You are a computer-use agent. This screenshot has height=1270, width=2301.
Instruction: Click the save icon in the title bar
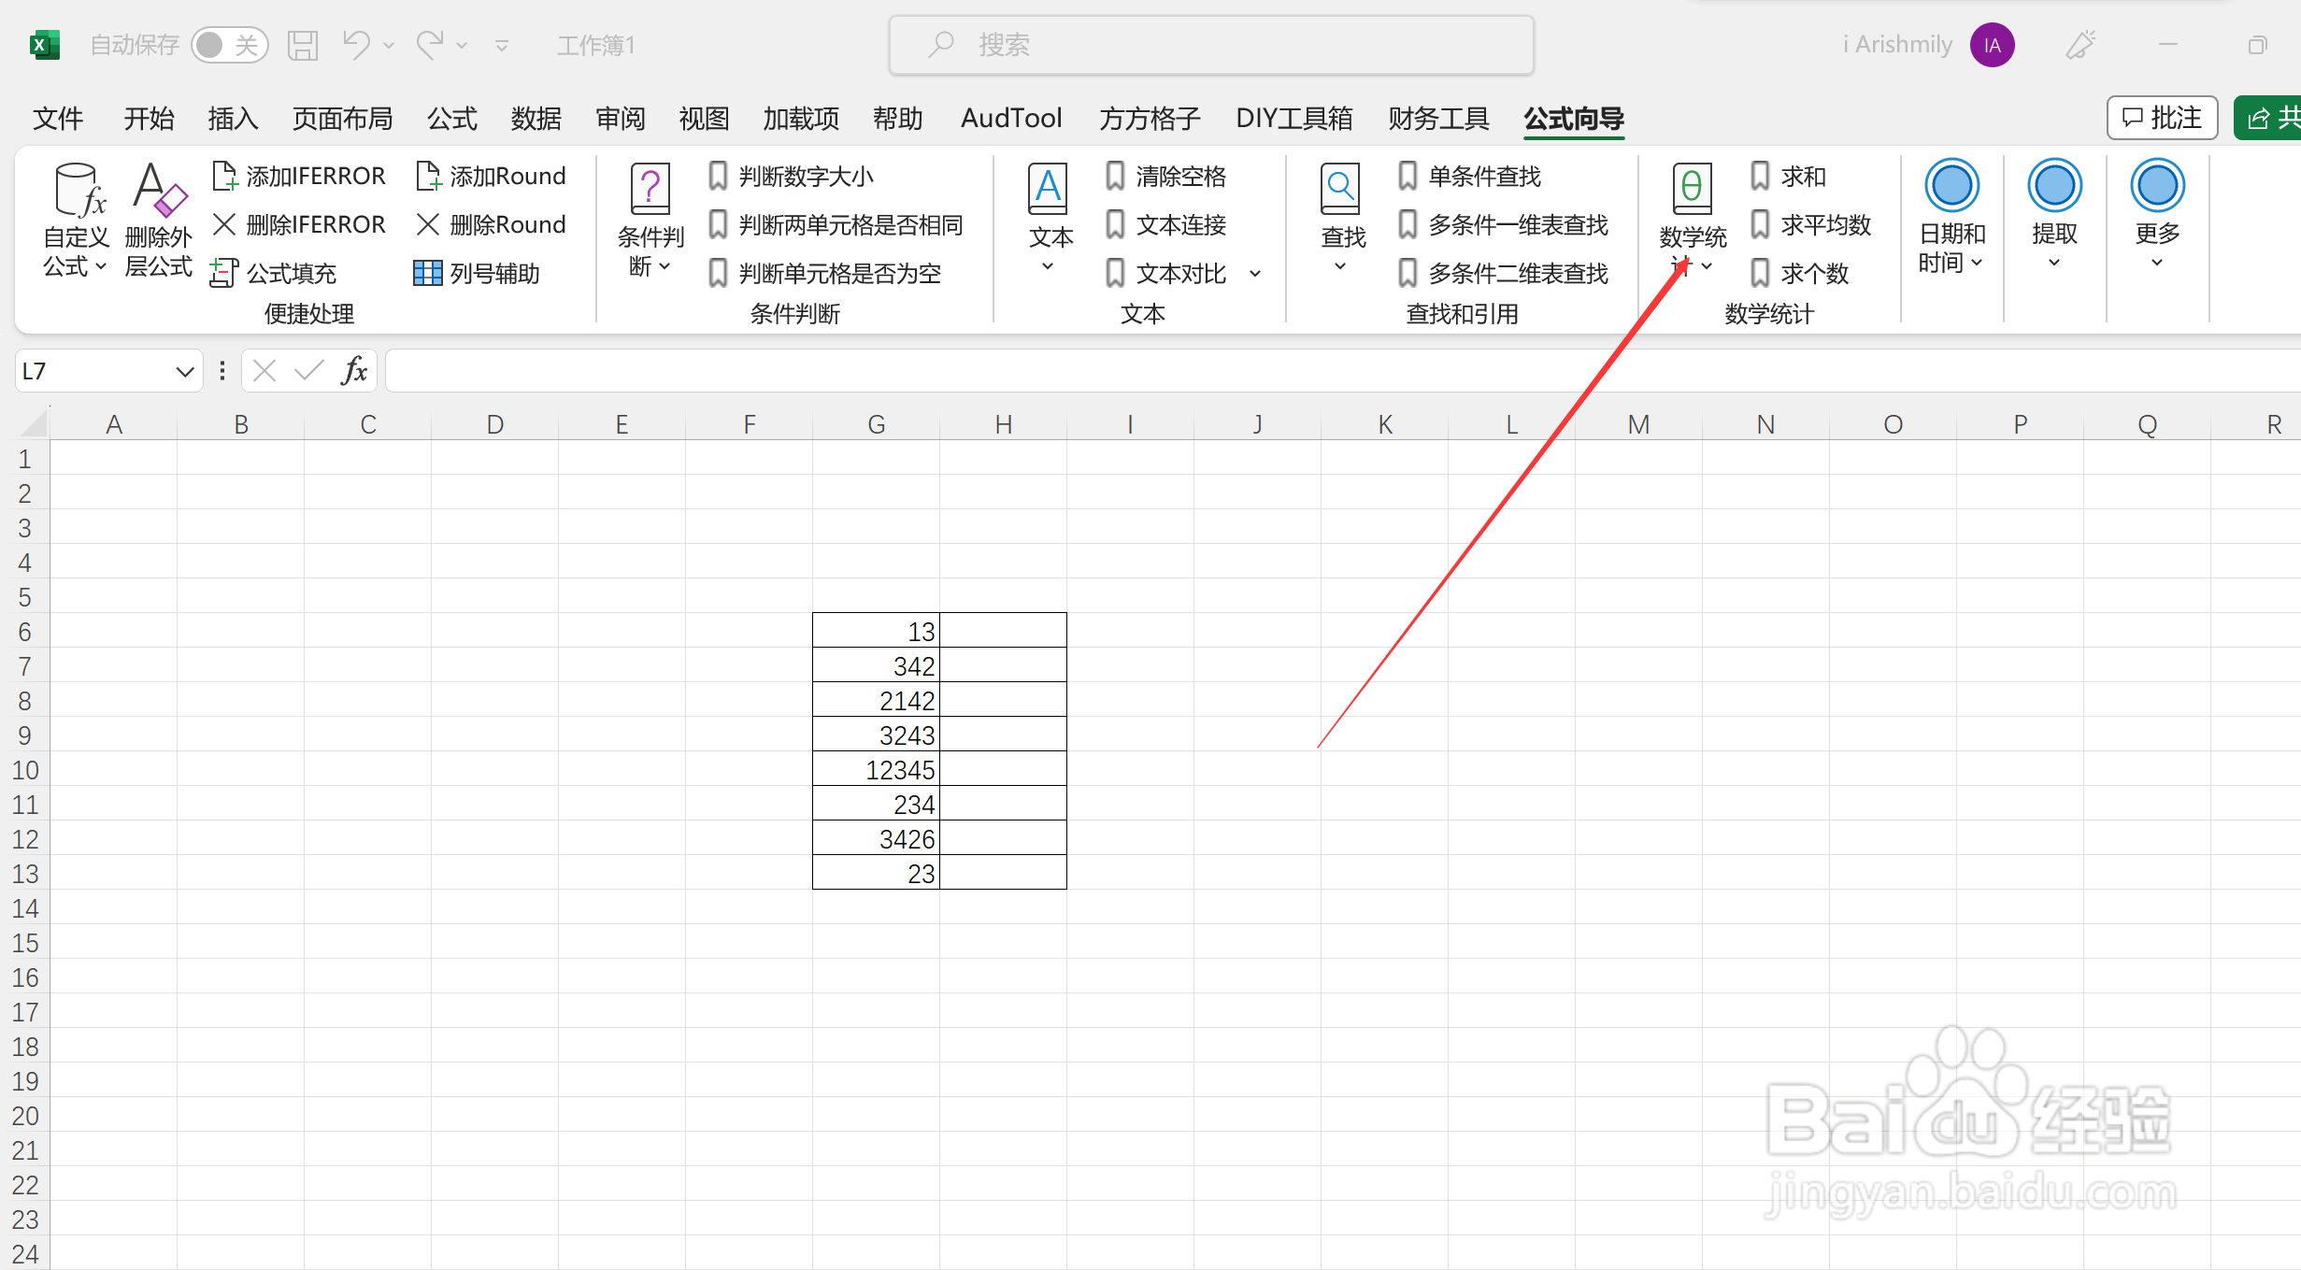coord(303,45)
